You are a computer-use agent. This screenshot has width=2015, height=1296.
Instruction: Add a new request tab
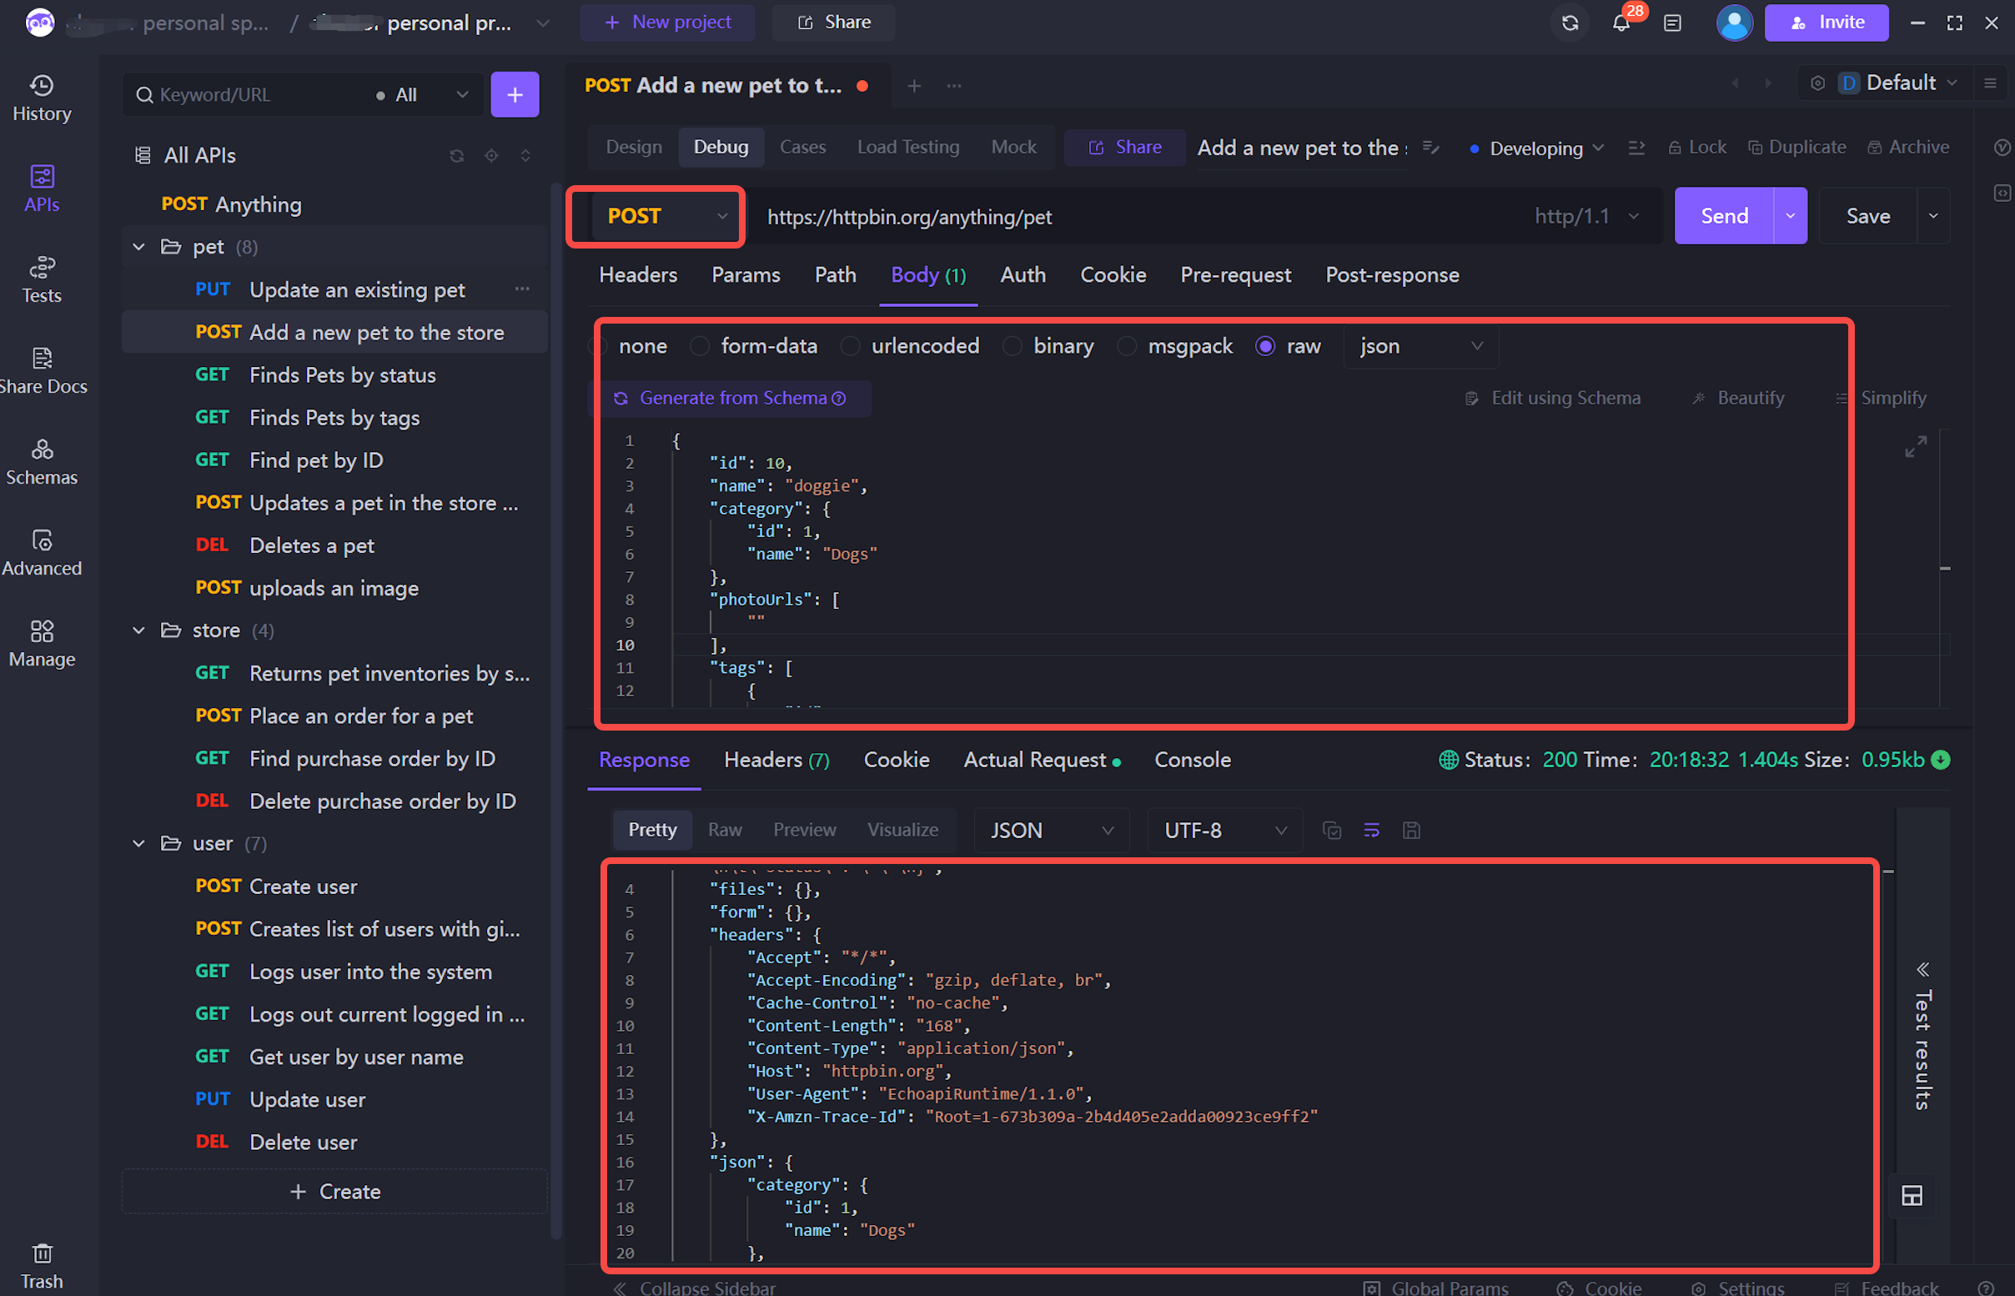point(915,86)
